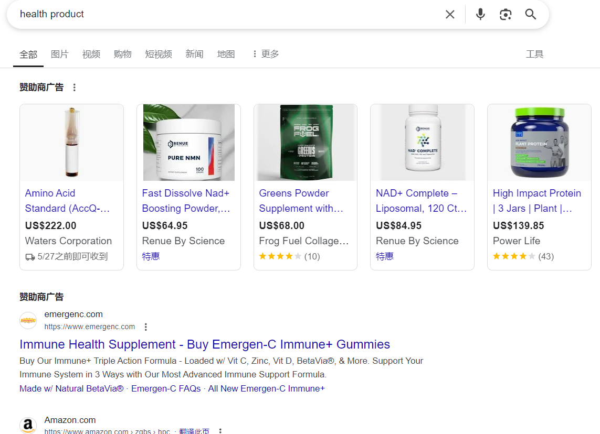
Task: Click the US$84.95 price
Action: point(399,226)
